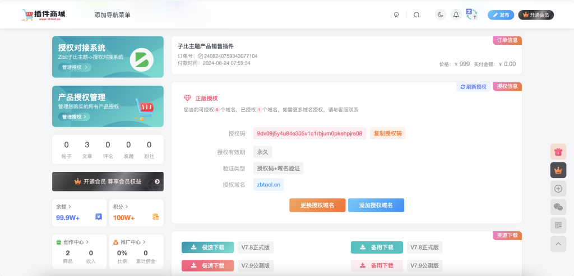The height and width of the screenshot is (276, 574).
Task: Click arrow icon on membership banner
Action: tap(157, 182)
